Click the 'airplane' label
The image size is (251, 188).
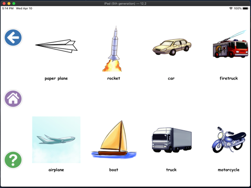click(x=56, y=170)
